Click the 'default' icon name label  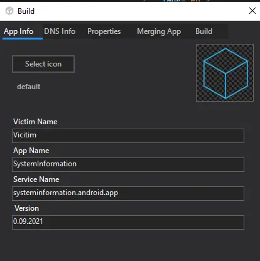tap(29, 87)
